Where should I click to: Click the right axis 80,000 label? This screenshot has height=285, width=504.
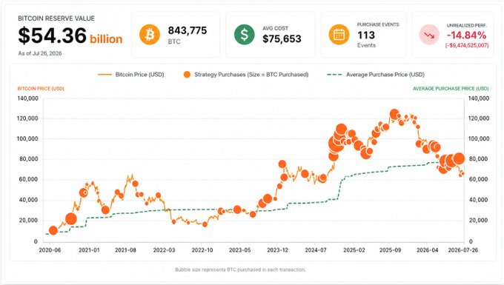[x=479, y=159]
